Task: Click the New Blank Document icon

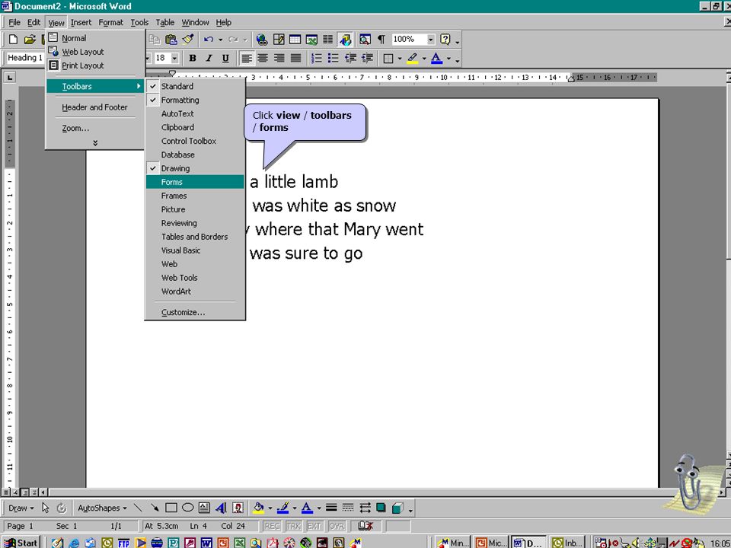Action: coord(14,40)
